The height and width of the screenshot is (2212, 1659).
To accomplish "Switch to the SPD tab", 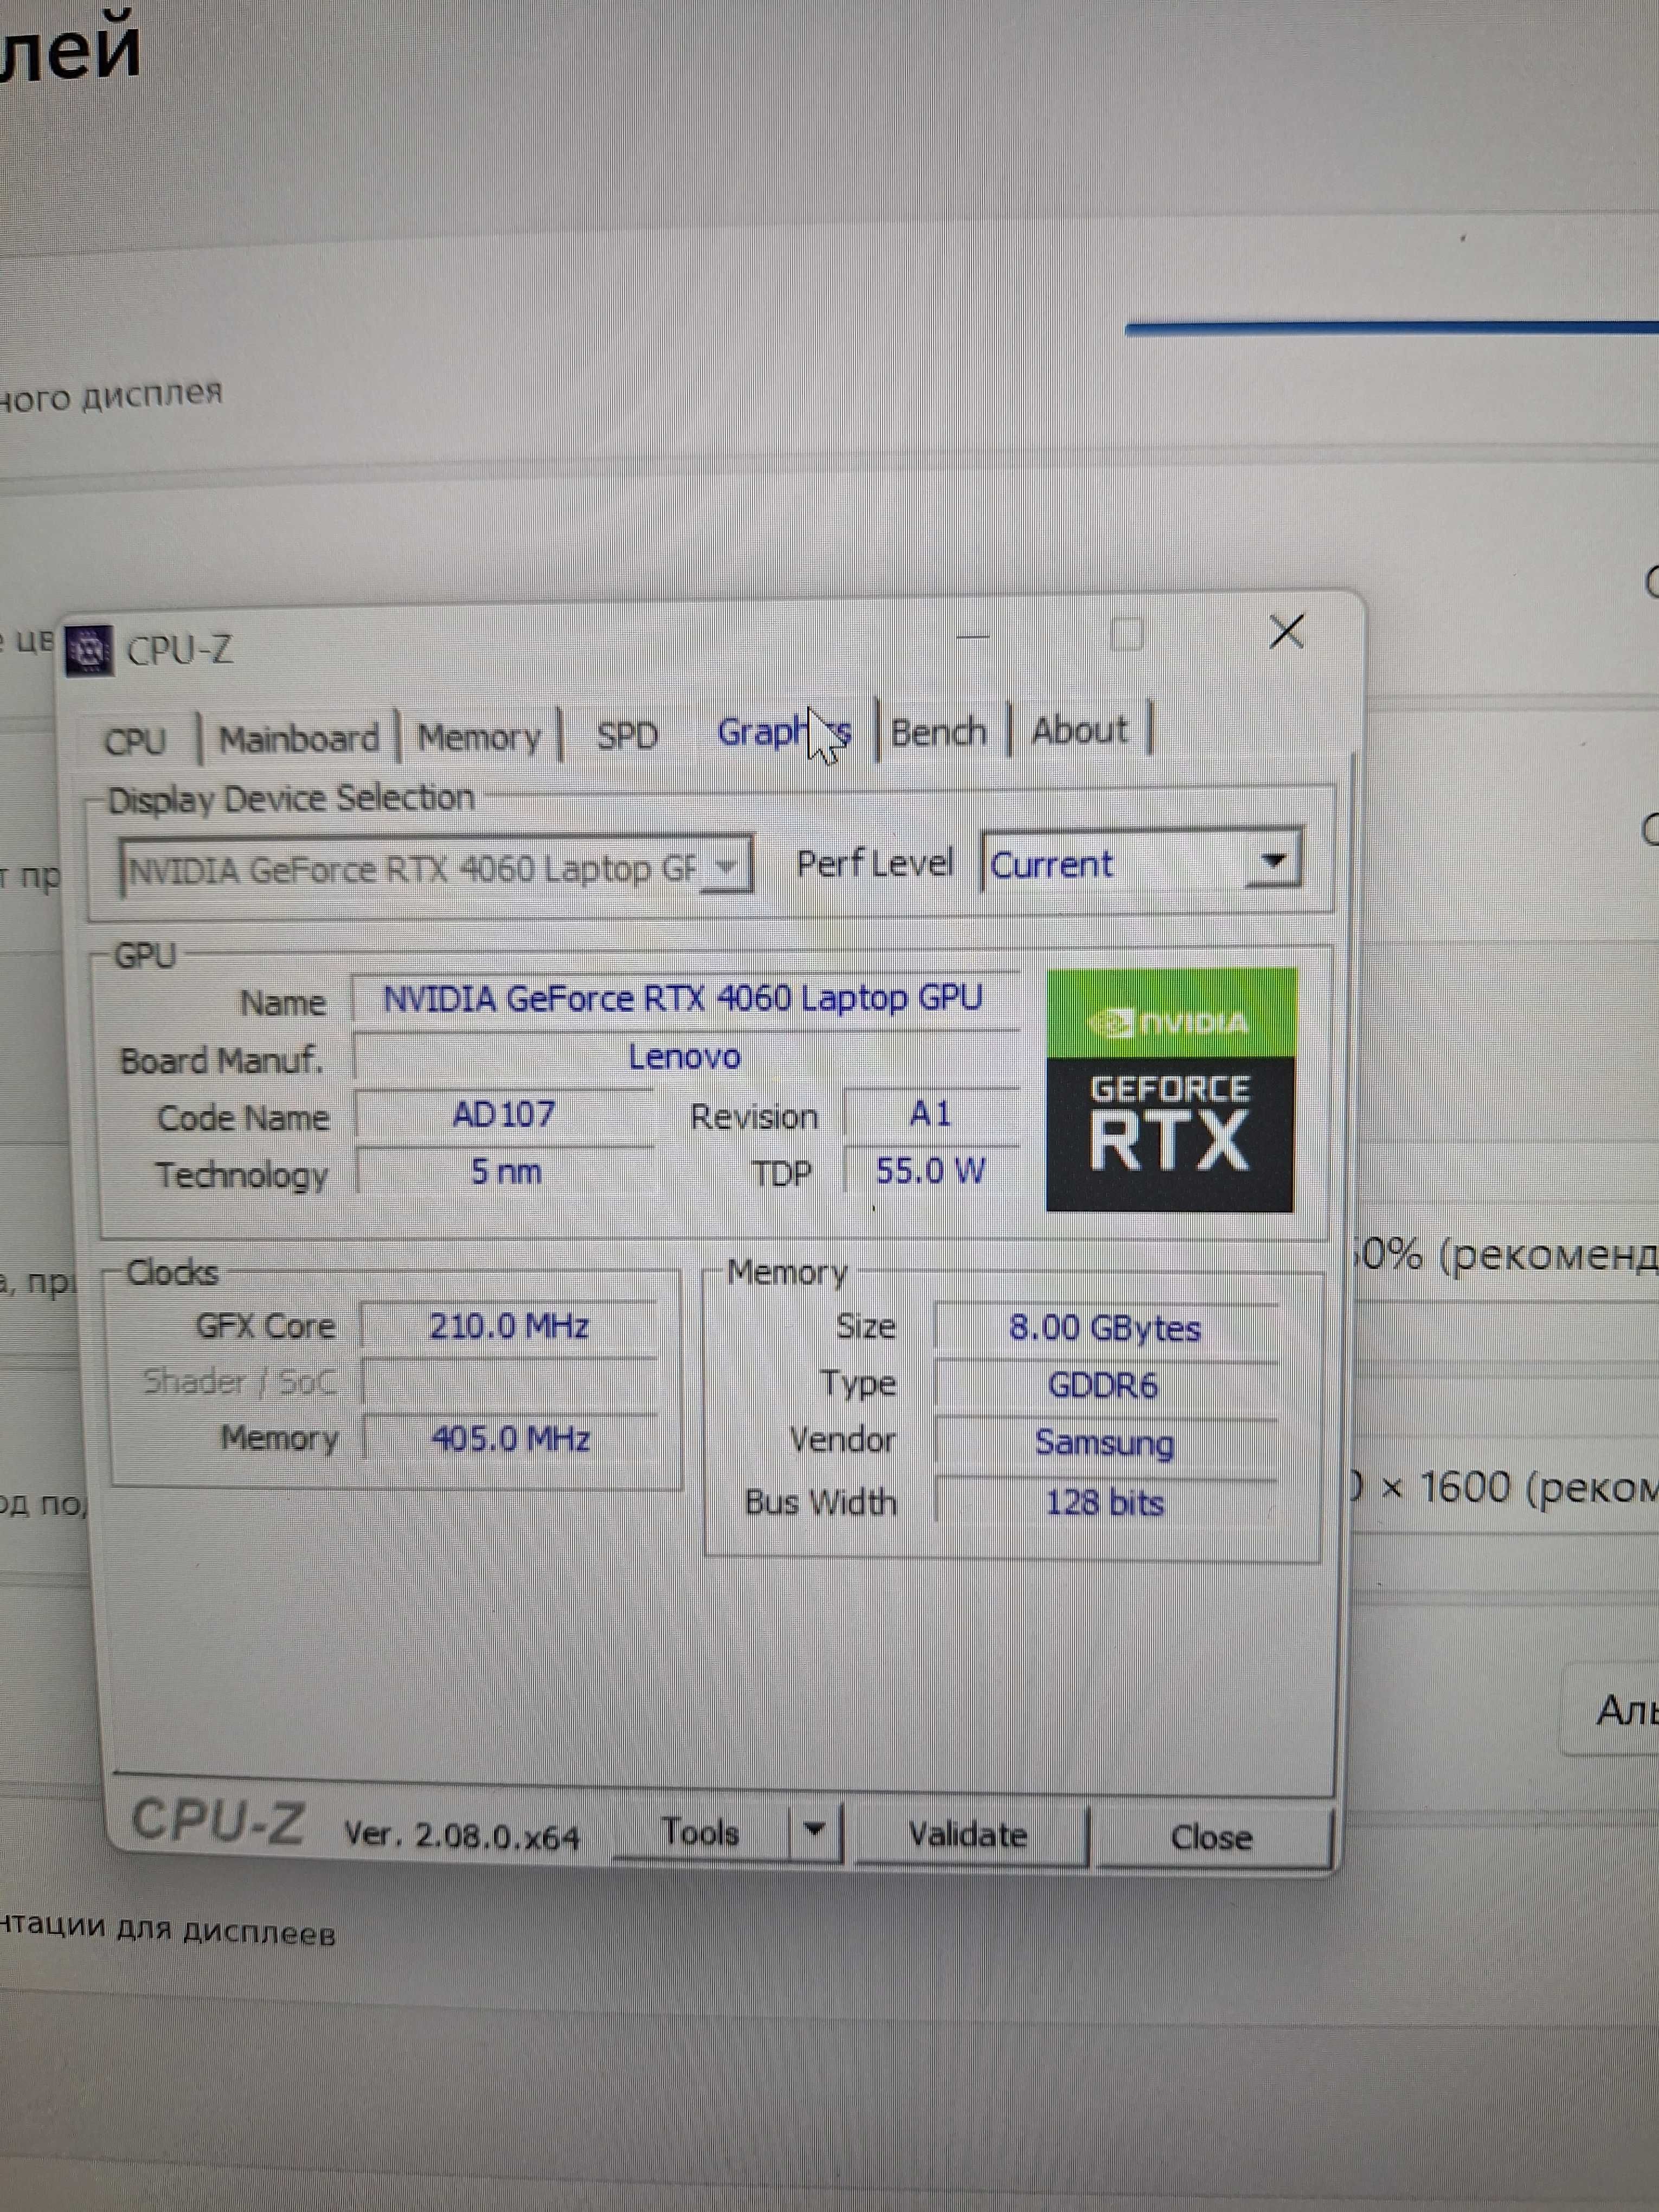I will tap(627, 735).
